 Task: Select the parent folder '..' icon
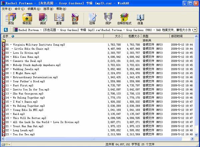click(x=4, y=41)
